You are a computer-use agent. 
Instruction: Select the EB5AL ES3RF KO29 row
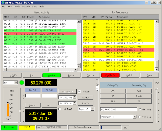(x=40, y=47)
